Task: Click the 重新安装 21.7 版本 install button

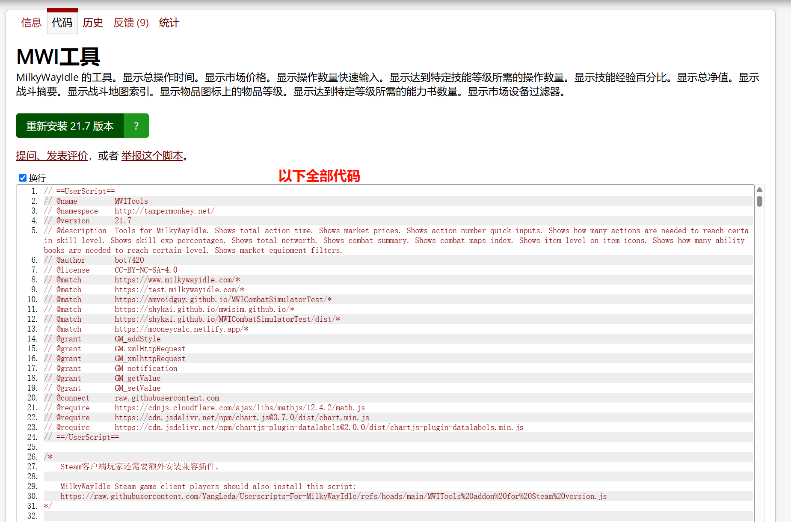Action: (70, 125)
